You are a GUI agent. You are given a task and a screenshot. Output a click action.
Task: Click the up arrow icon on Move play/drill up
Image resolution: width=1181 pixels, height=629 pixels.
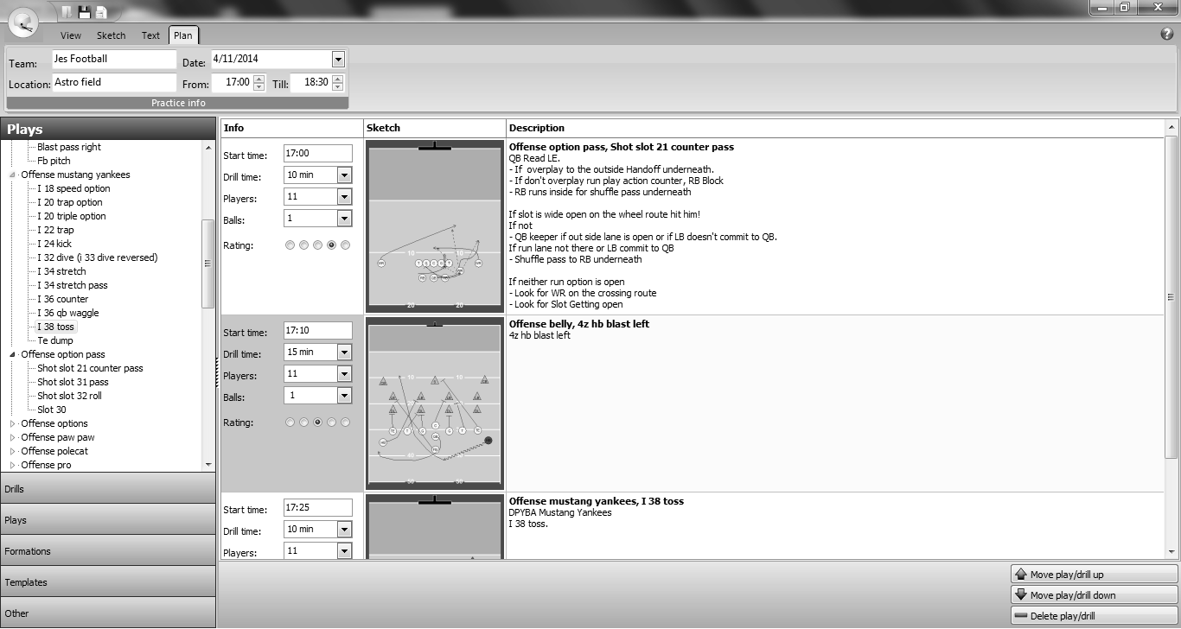click(1020, 575)
